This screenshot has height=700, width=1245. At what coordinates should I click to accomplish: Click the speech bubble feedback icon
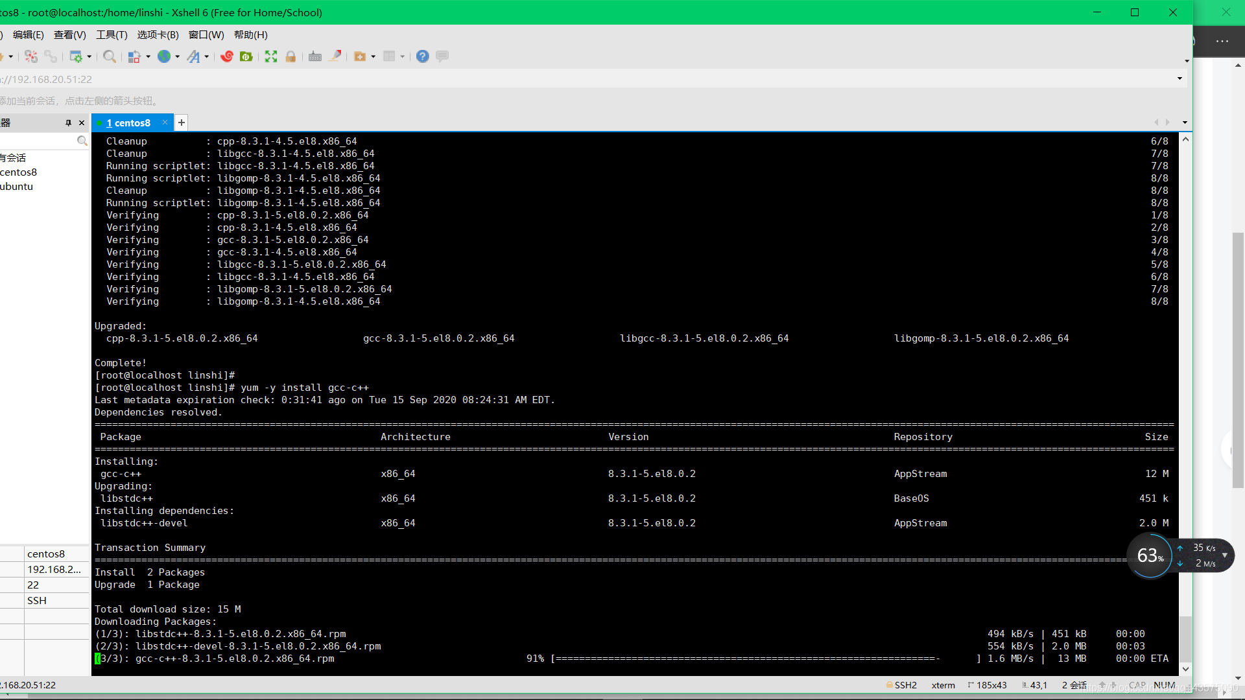(442, 56)
